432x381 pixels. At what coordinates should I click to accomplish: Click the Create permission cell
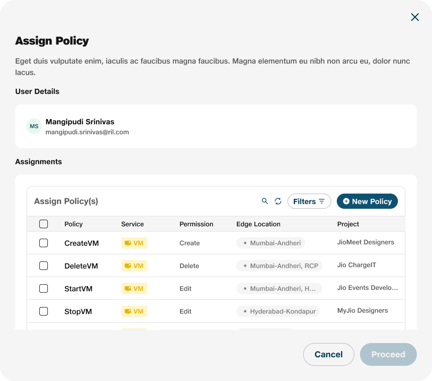(x=189, y=243)
